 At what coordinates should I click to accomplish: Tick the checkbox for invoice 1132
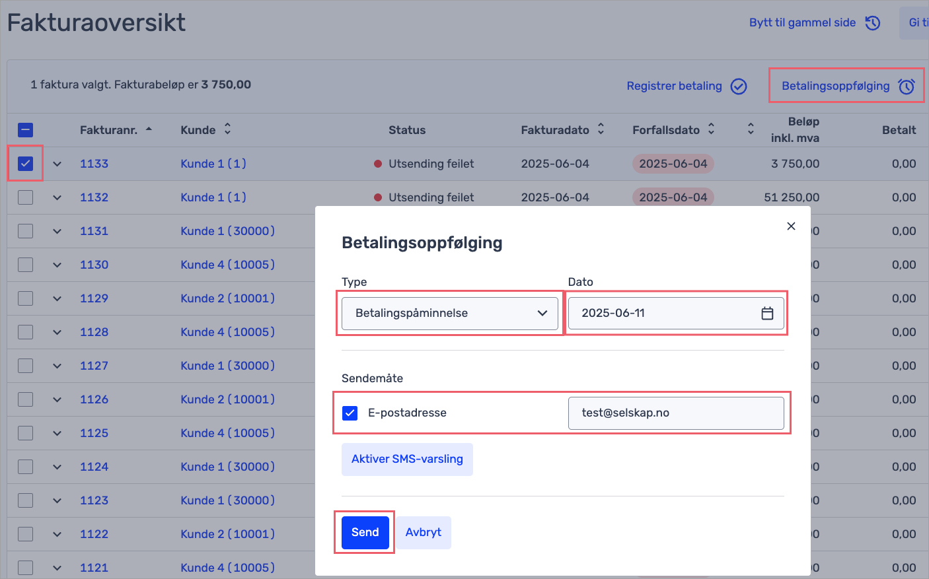point(26,197)
